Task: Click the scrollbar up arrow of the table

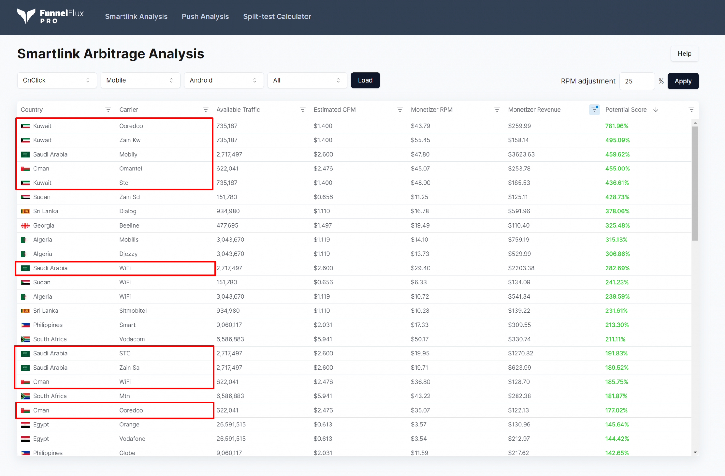Action: coord(695,123)
